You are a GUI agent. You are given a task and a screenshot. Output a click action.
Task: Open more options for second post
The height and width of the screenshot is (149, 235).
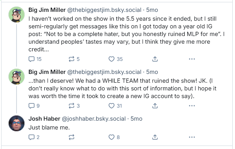pyautogui.click(x=192, y=106)
